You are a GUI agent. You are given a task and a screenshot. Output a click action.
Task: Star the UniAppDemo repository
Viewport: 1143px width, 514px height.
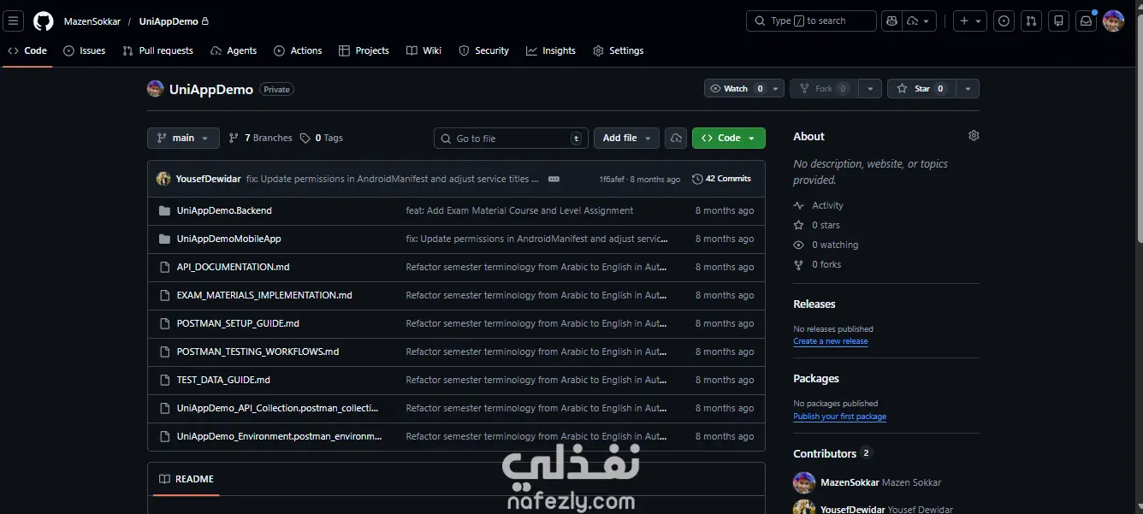point(921,89)
